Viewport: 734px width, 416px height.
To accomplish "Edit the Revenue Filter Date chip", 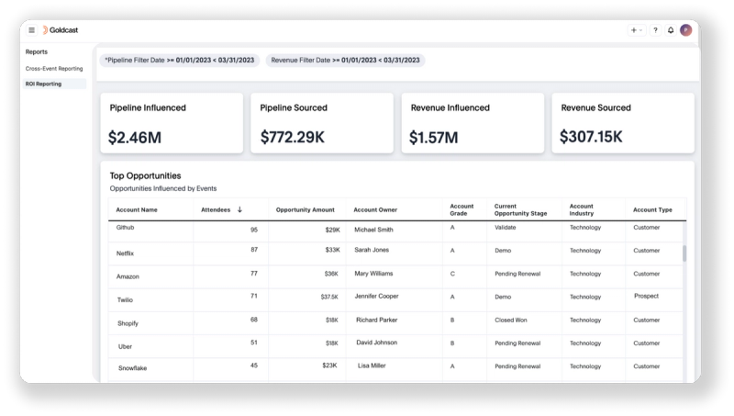I will [x=346, y=60].
